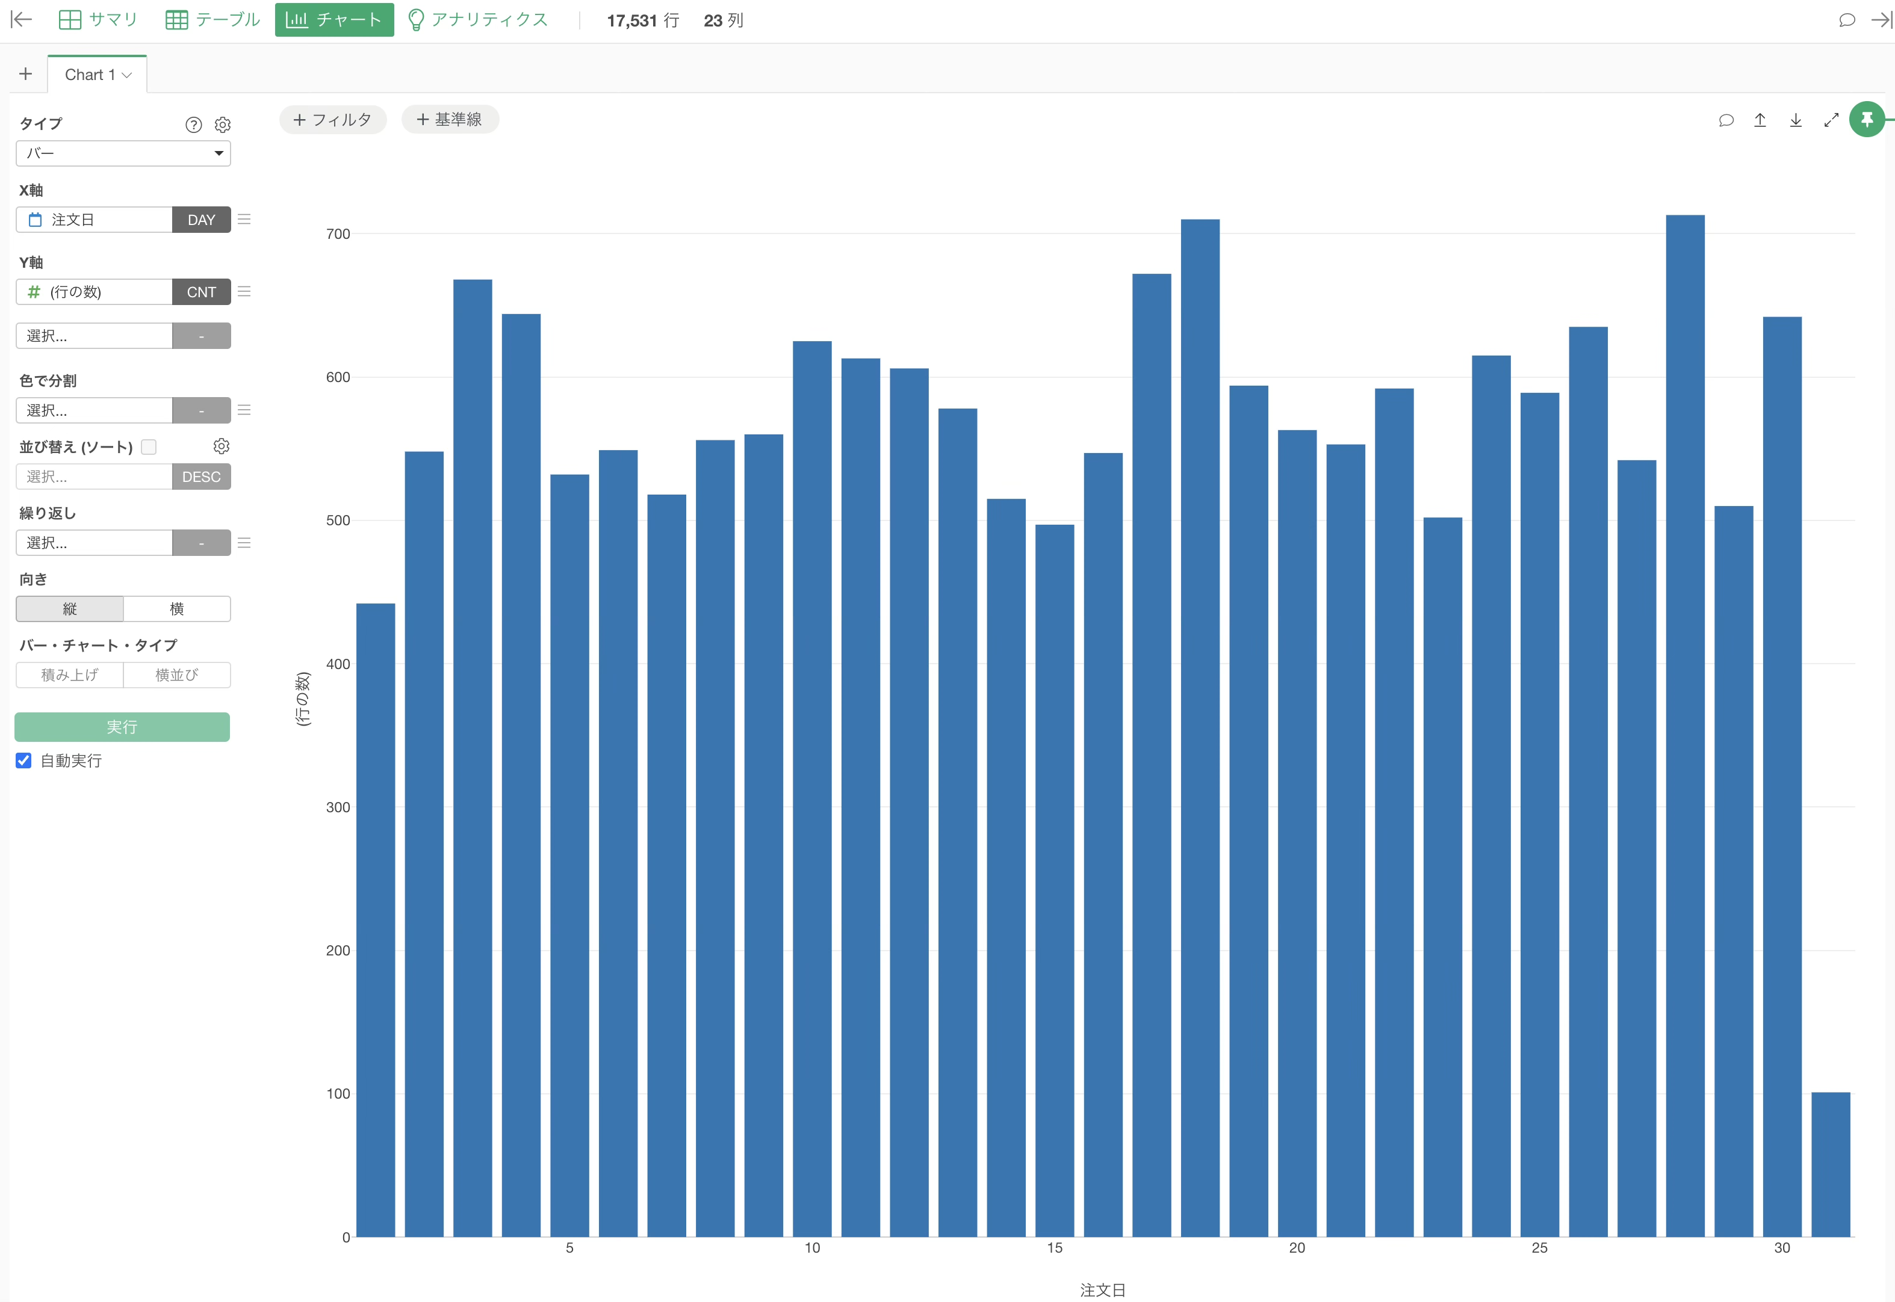
Task: Select 横 orientation option
Action: pyautogui.click(x=176, y=608)
